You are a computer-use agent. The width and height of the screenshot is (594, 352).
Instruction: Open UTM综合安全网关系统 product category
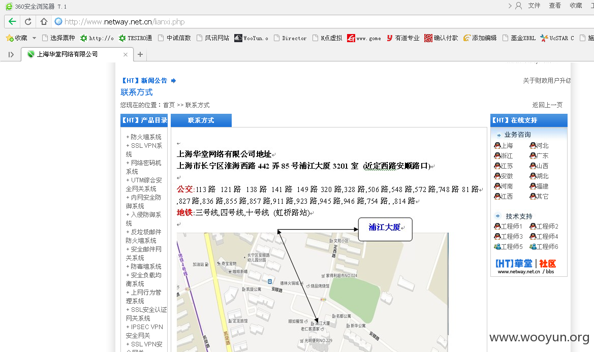coord(144,184)
